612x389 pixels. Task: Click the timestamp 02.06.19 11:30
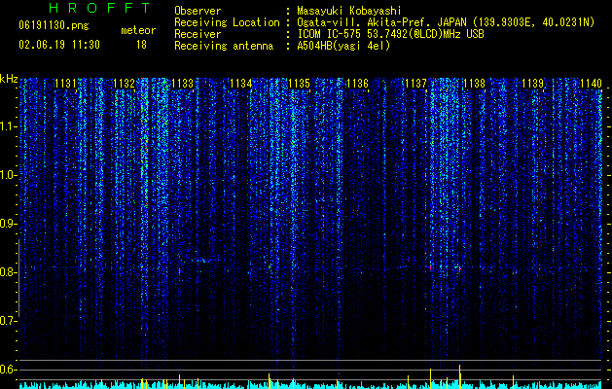click(x=59, y=45)
